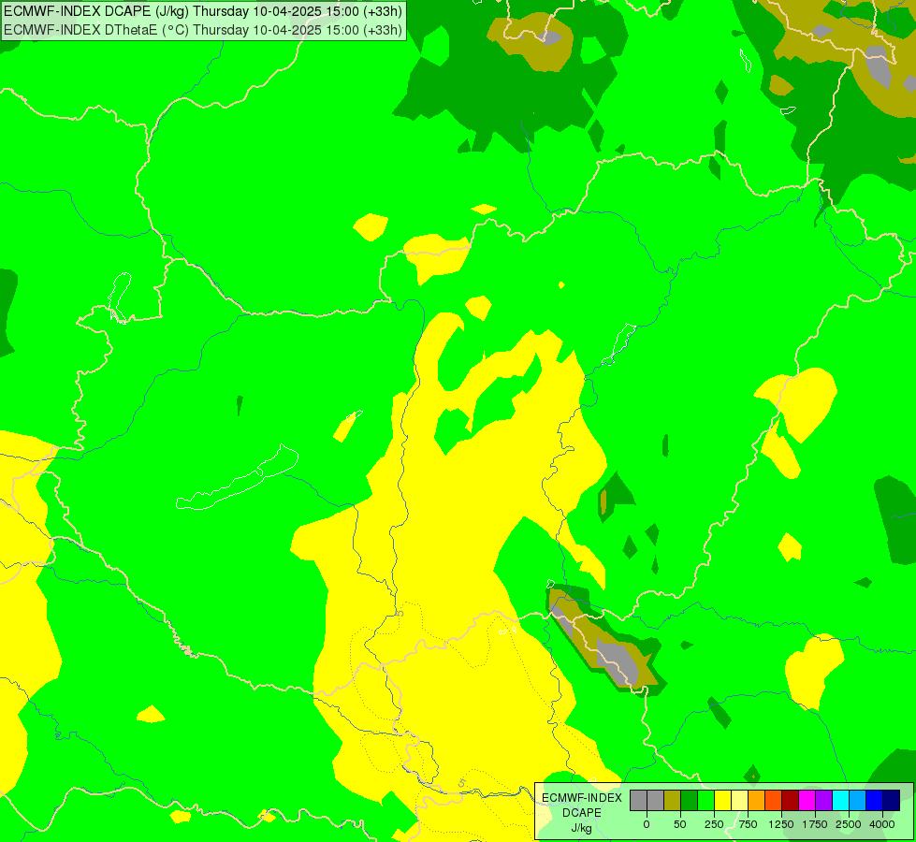
Task: Pick the saturated yellow legend swatch
Action: point(722,800)
